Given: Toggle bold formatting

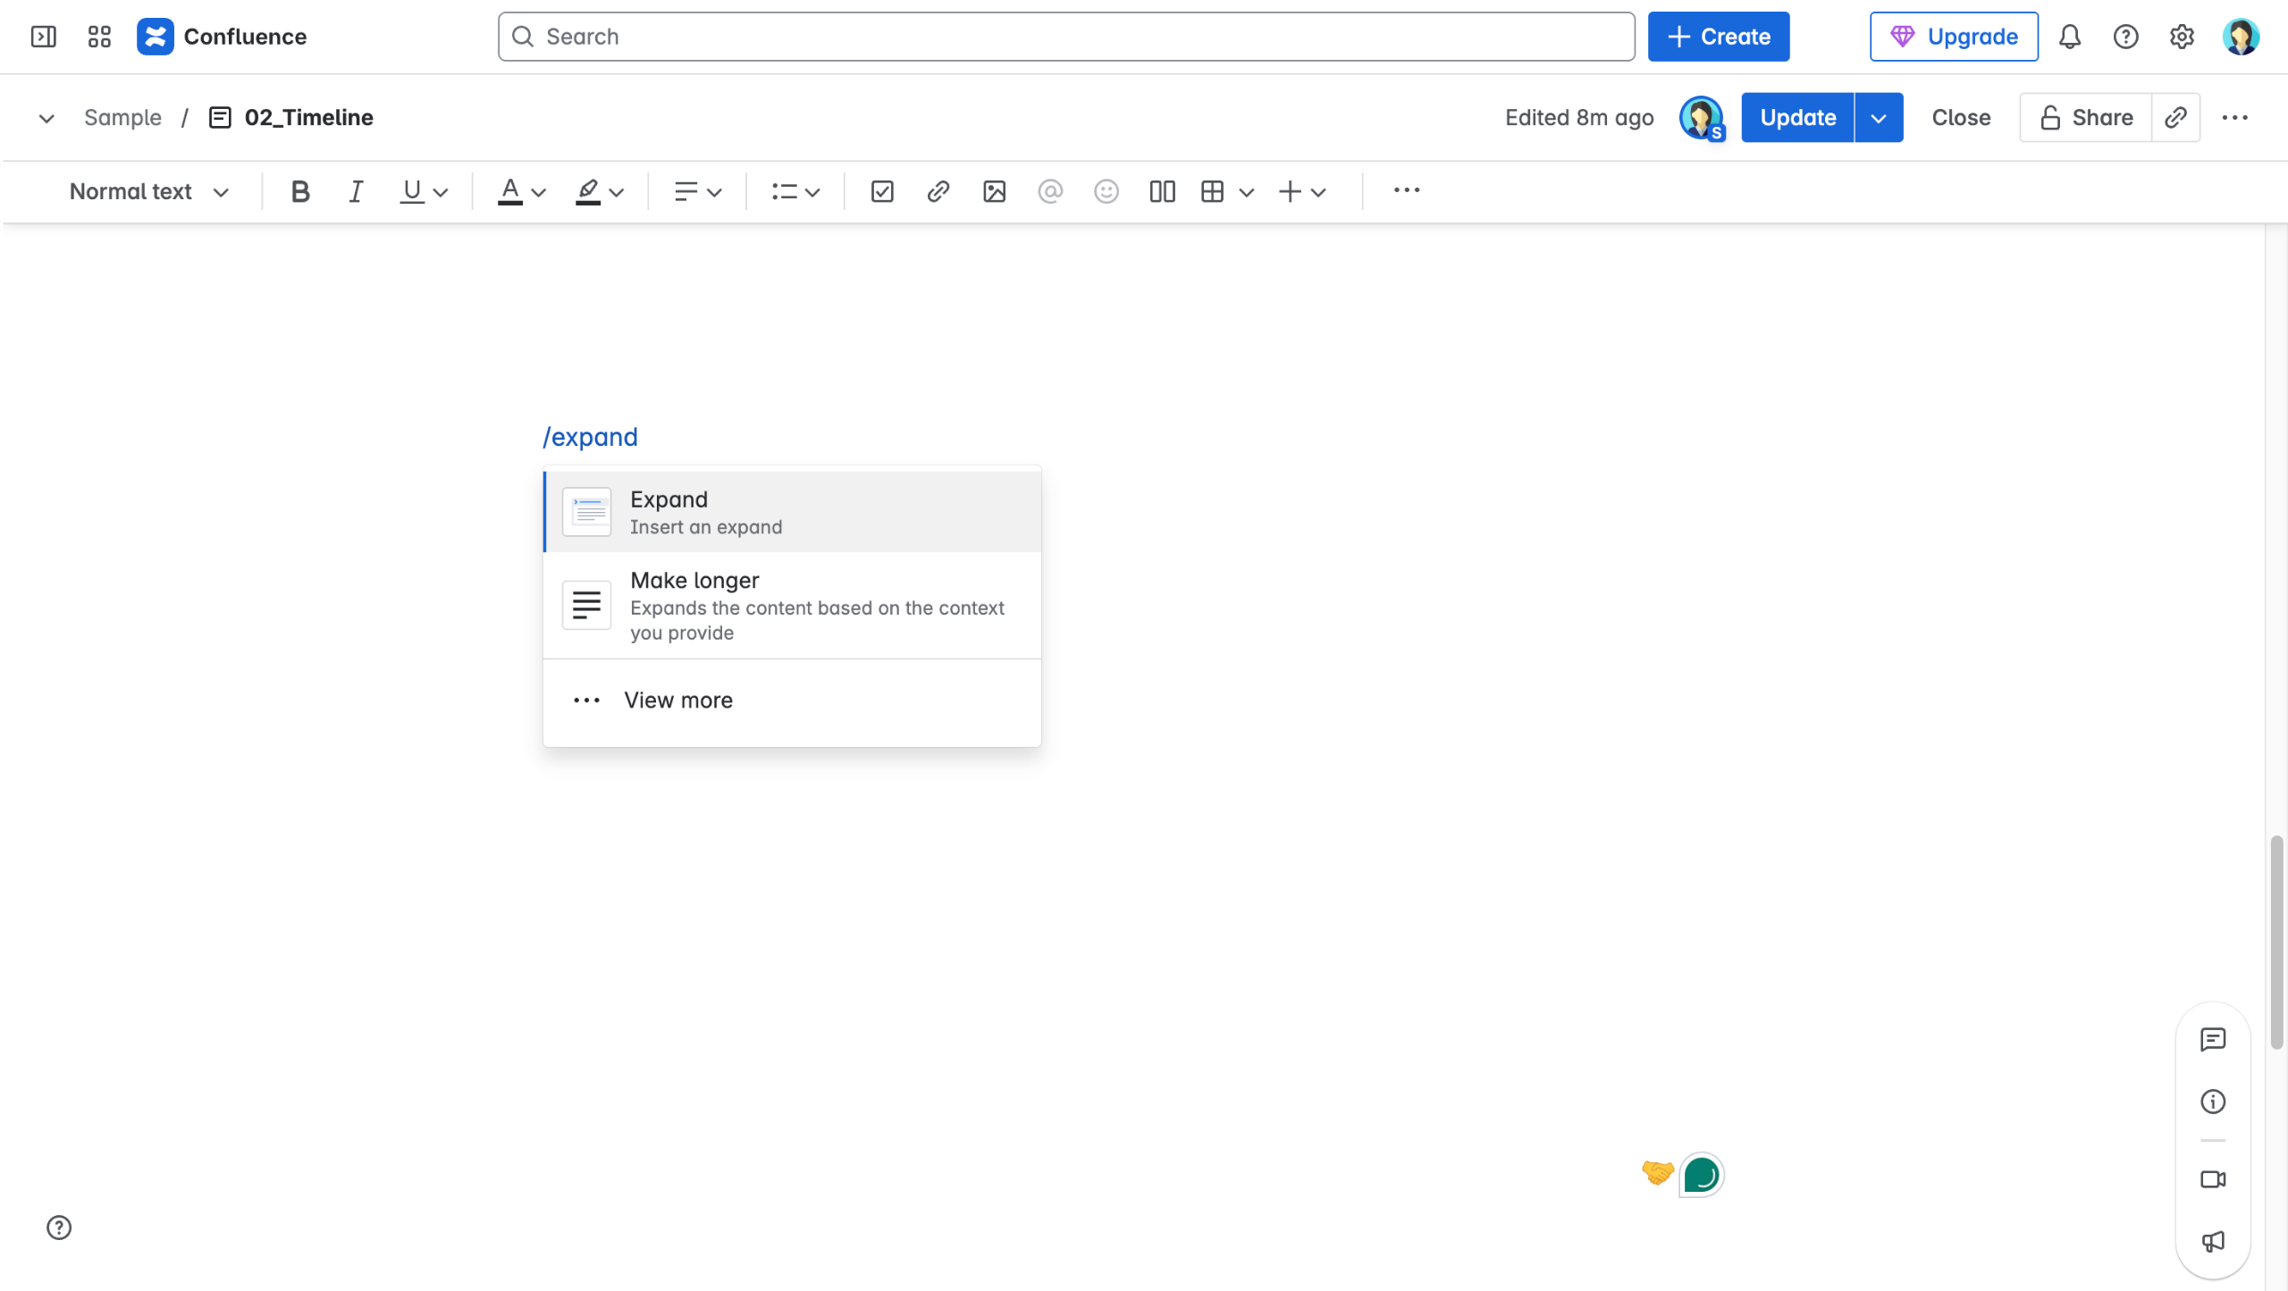Looking at the screenshot, I should click(300, 191).
